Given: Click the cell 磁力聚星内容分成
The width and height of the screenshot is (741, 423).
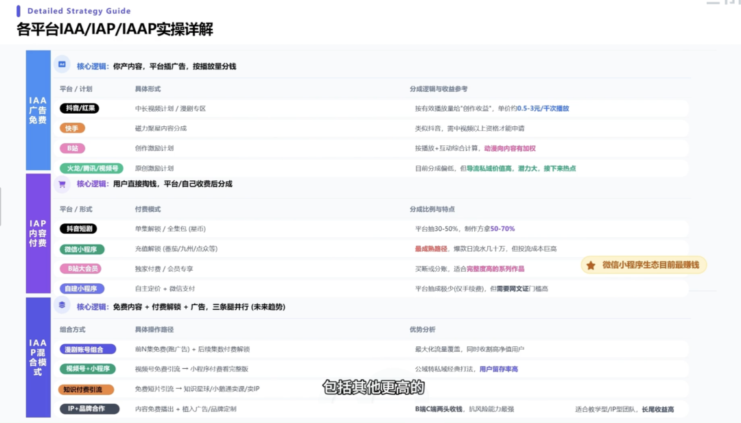Looking at the screenshot, I should pos(161,128).
